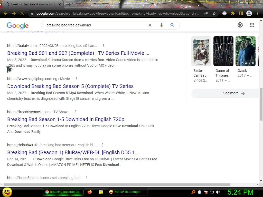263x197 pixels.
Task: Go forward with the browser forward arrow
Action: 14,13
